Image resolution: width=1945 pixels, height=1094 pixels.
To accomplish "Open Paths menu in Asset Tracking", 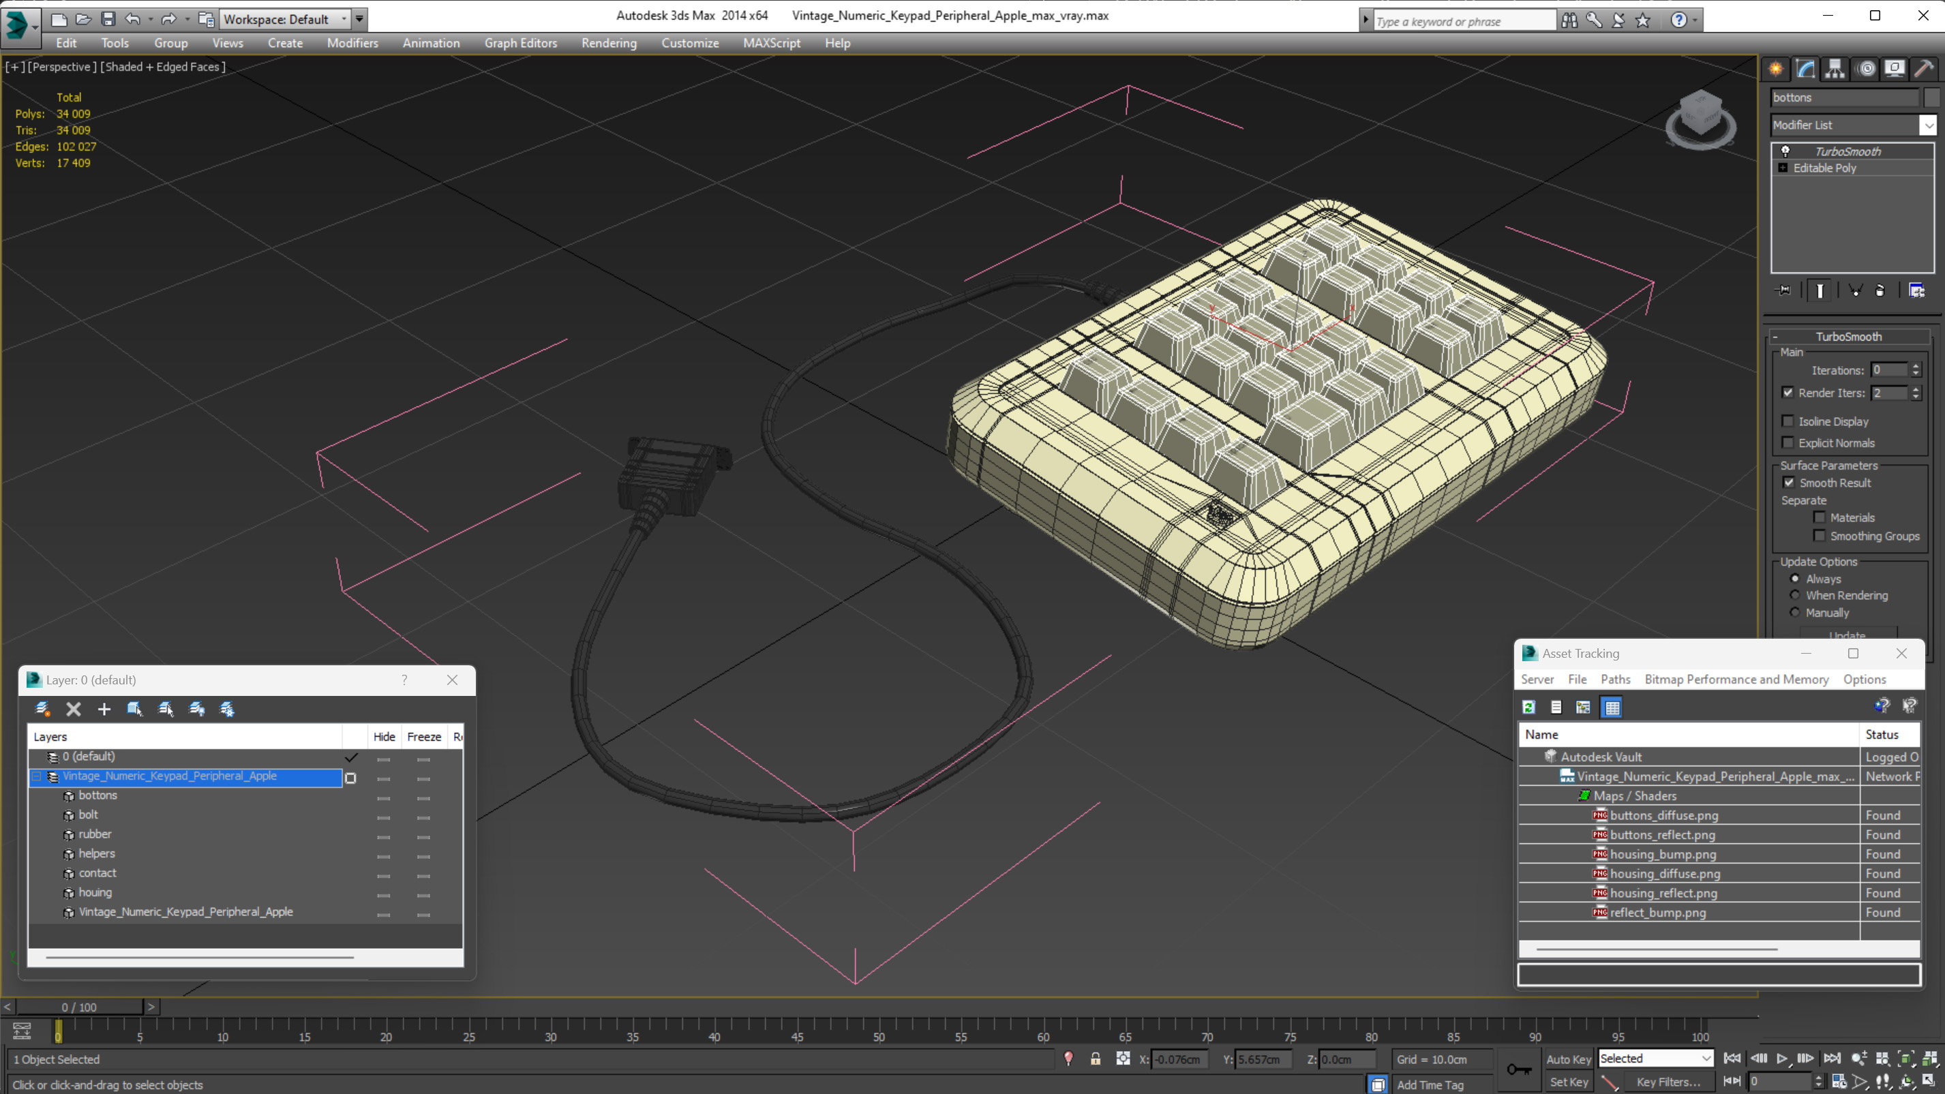I will 1616,679.
